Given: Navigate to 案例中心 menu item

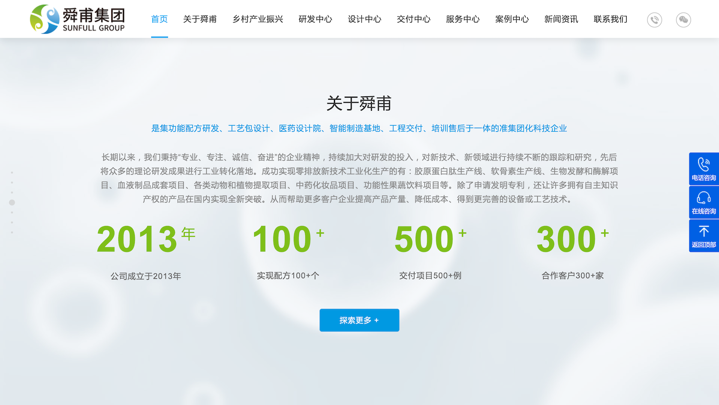Looking at the screenshot, I should (512, 19).
